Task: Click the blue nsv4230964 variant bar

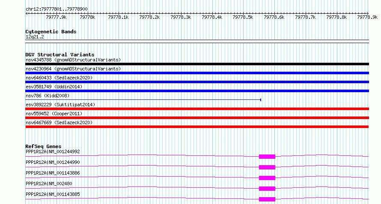Action: (197, 73)
